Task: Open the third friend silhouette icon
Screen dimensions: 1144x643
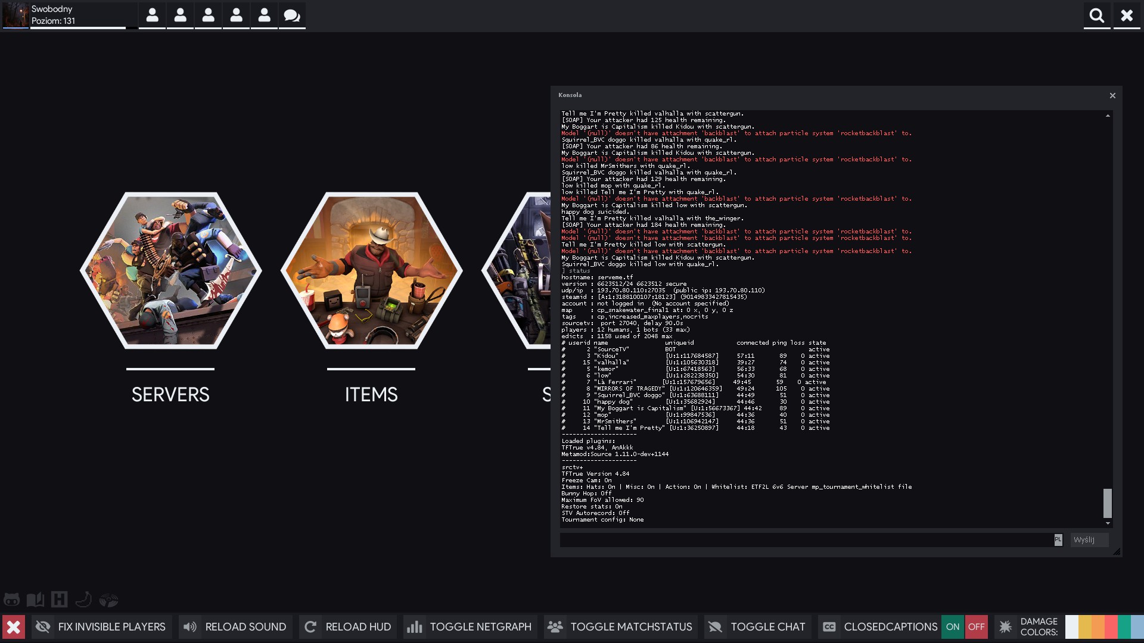Action: tap(208, 15)
